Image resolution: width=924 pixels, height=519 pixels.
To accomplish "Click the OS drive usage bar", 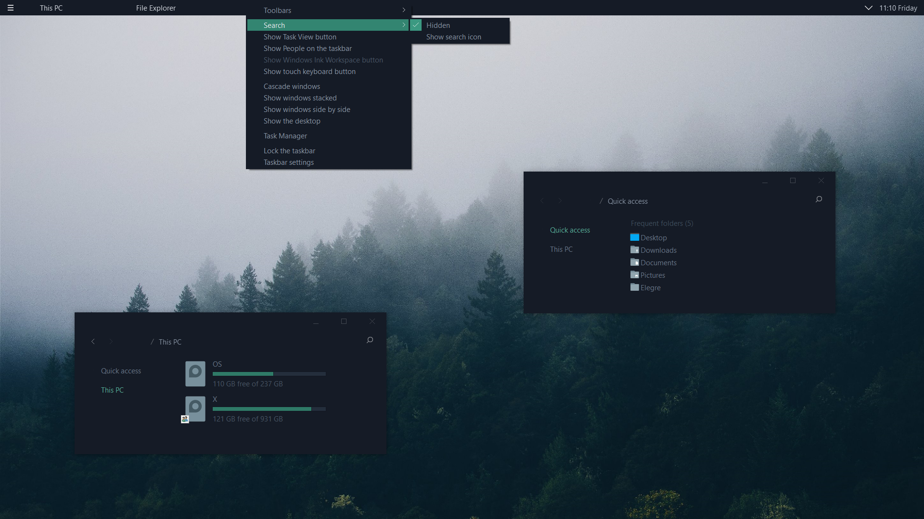I will point(269,374).
